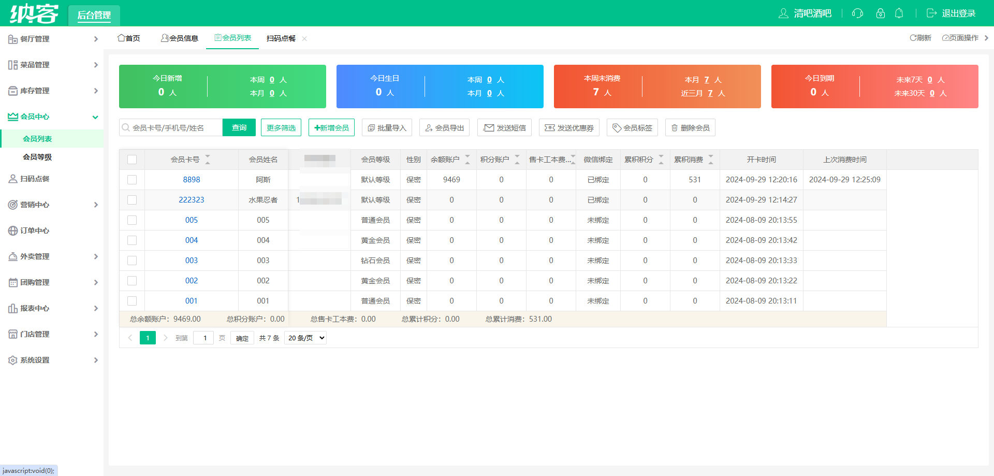Click the 系统设置 gear icon
This screenshot has height=476, width=994.
13,360
